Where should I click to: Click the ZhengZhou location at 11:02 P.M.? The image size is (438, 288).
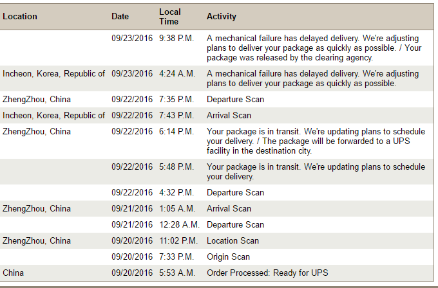coord(37,241)
